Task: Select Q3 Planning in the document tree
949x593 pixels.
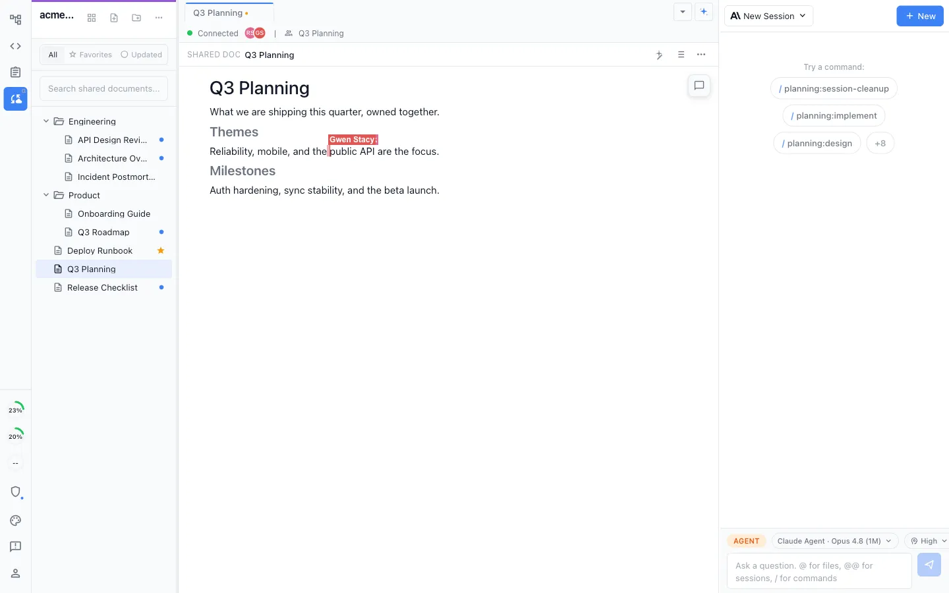Action: 104,269
